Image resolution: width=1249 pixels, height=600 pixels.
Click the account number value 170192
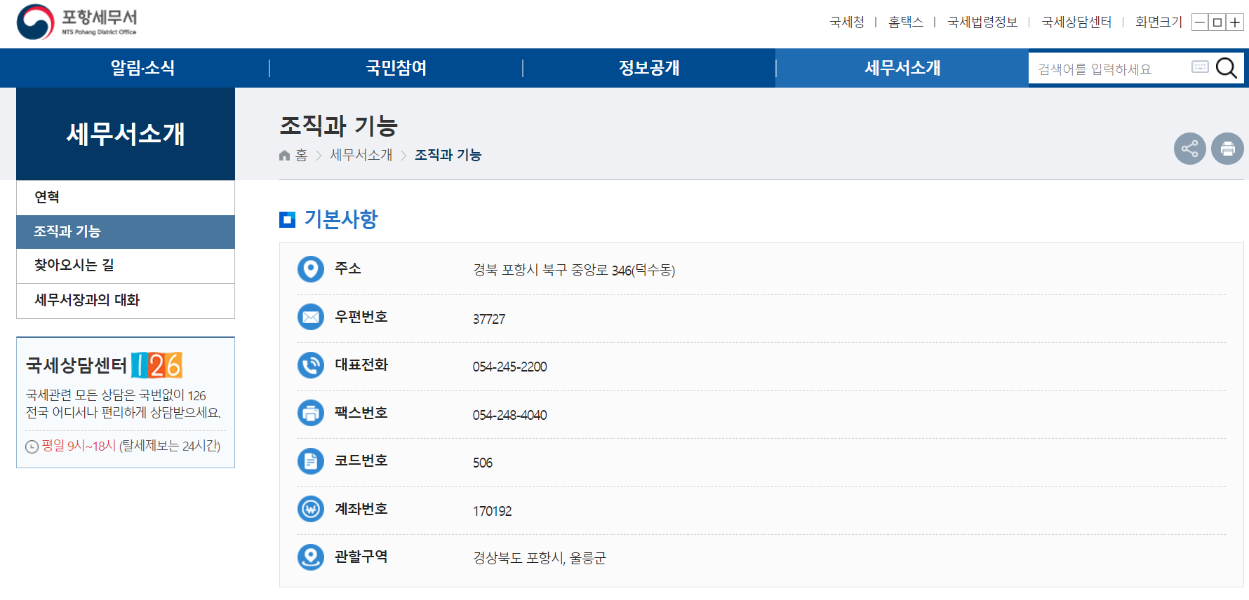tap(492, 511)
